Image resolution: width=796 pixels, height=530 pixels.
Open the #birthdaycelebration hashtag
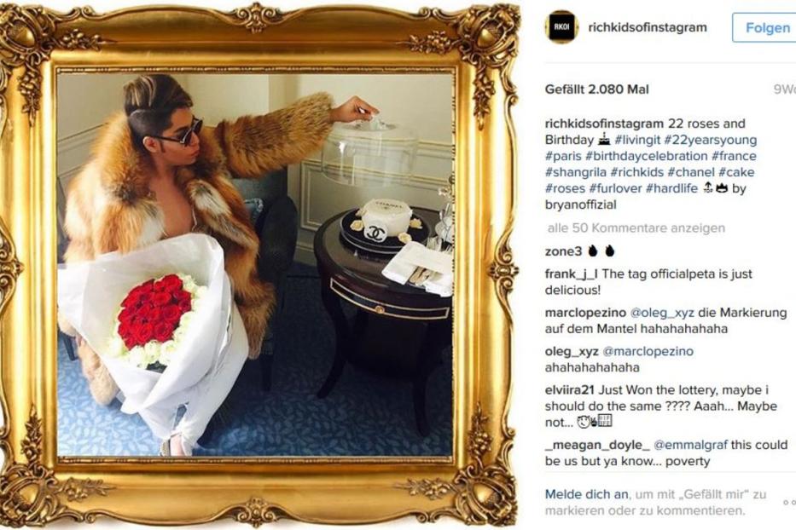[x=647, y=156]
